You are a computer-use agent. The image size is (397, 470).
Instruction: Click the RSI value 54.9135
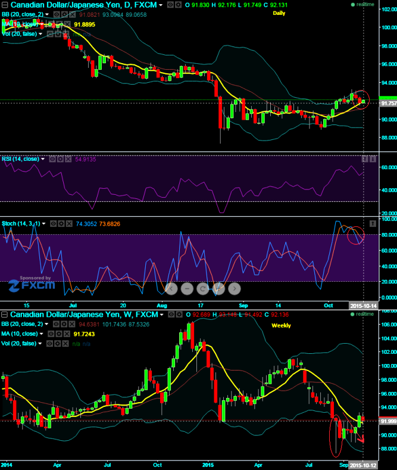click(x=85, y=160)
